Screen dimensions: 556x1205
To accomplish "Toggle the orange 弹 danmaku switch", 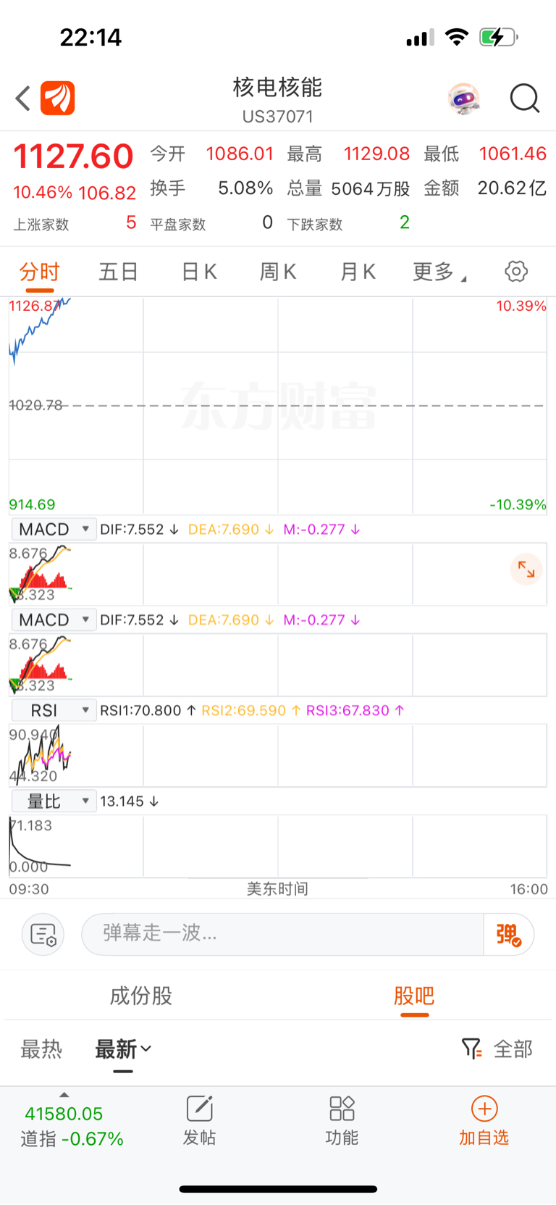I will pos(508,935).
